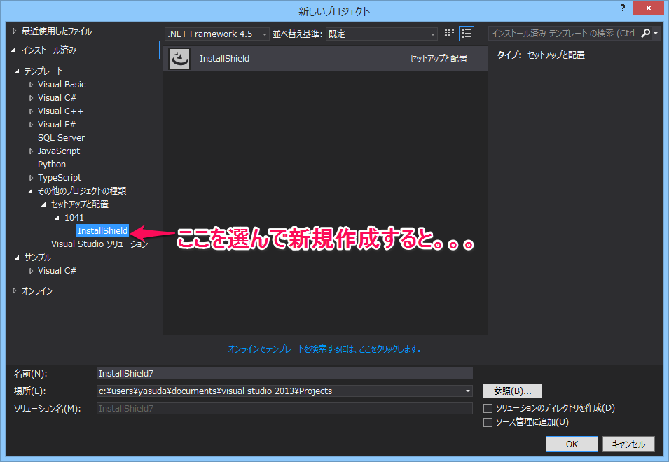This screenshot has height=462, width=669.
Task: Select Visual Basic templates
Action: 62,85
